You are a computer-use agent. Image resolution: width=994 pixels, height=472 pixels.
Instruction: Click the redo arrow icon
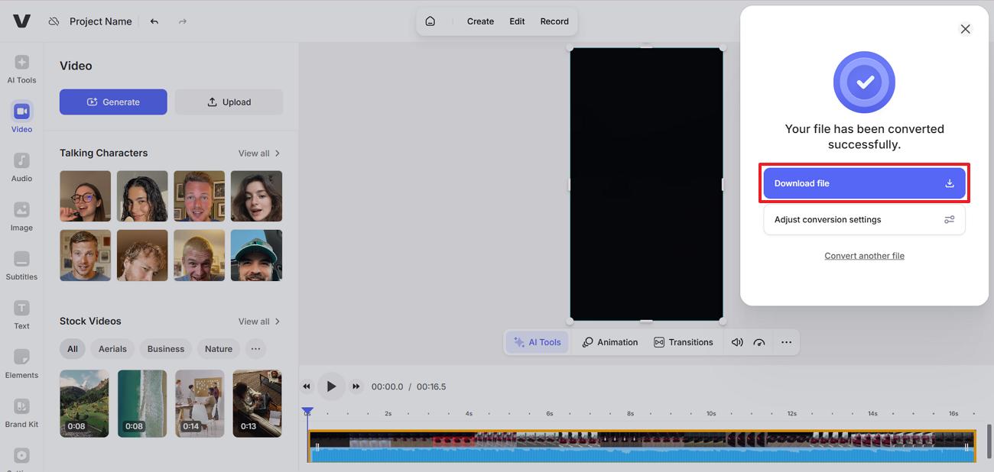[182, 21]
